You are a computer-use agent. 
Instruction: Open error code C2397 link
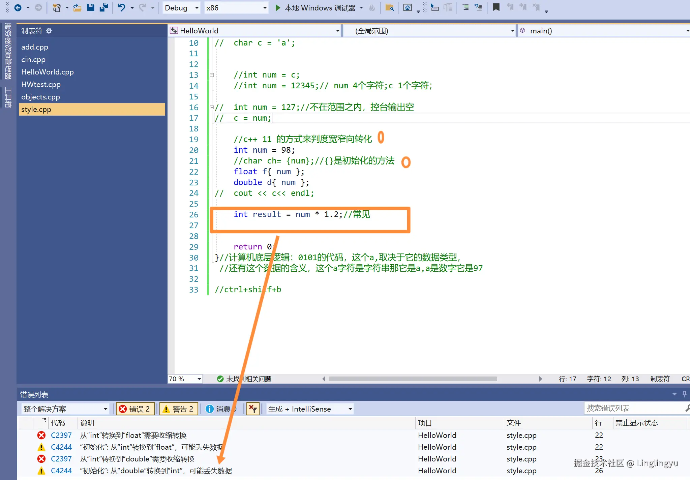pyautogui.click(x=61, y=435)
